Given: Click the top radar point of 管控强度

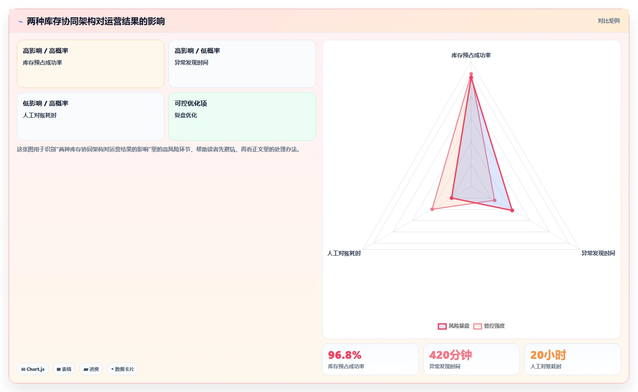Looking at the screenshot, I should [x=471, y=74].
